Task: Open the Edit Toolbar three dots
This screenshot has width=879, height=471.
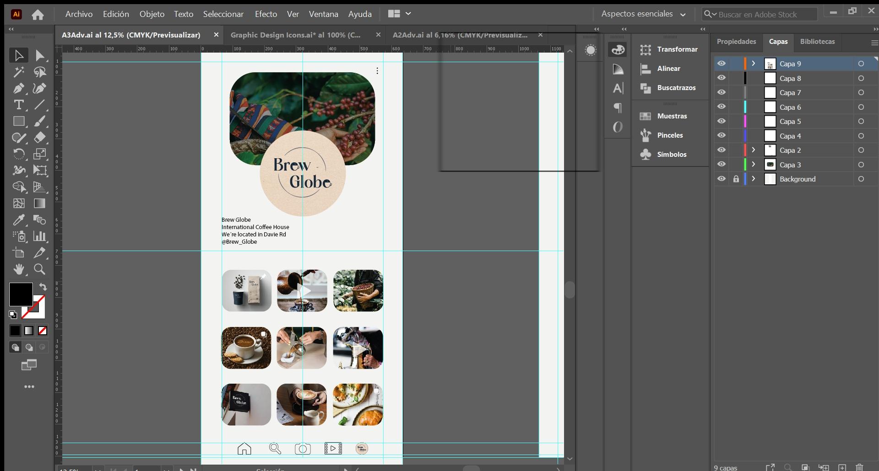Action: point(29,387)
